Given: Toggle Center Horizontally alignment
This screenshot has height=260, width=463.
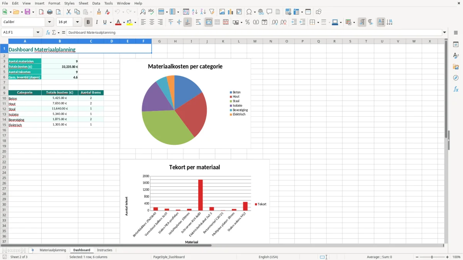Looking at the screenshot, I should 152,22.
